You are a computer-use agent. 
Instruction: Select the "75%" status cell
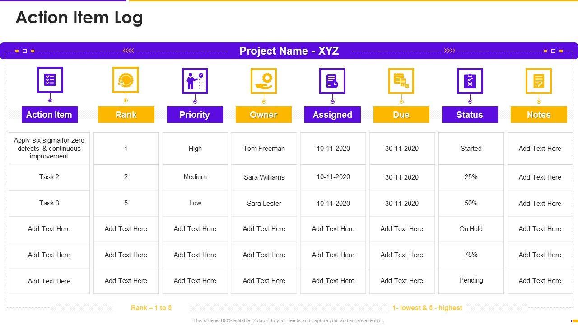[471, 255]
